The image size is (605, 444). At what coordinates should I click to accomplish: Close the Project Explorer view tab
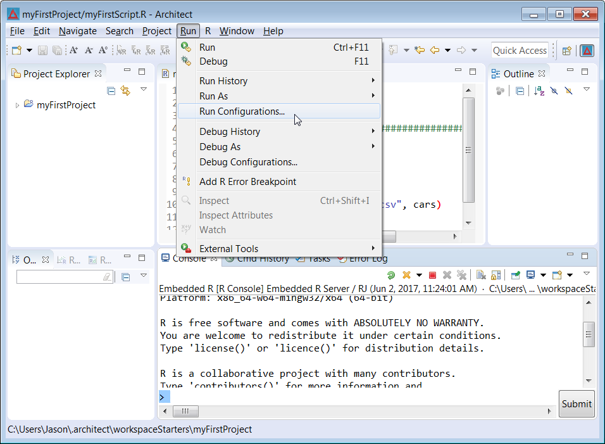coord(98,73)
